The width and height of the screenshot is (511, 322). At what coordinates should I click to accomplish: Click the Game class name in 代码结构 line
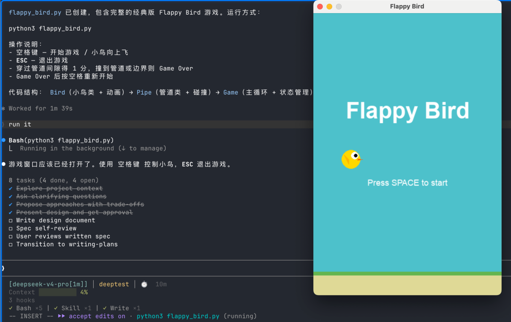point(231,93)
